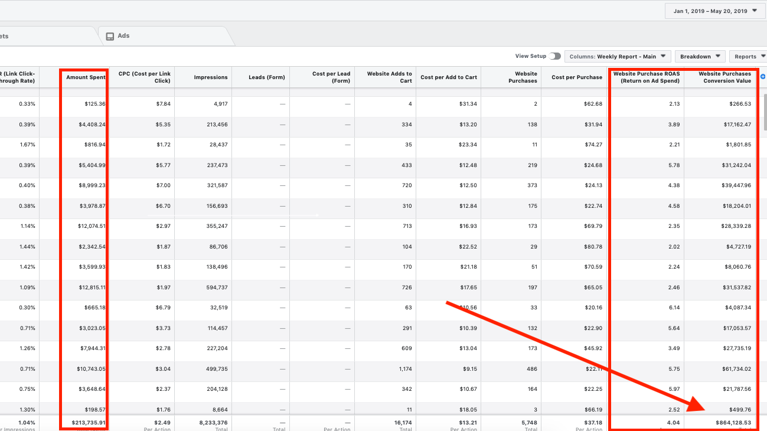
Task: Sort by Impressions column header
Action: click(x=210, y=77)
